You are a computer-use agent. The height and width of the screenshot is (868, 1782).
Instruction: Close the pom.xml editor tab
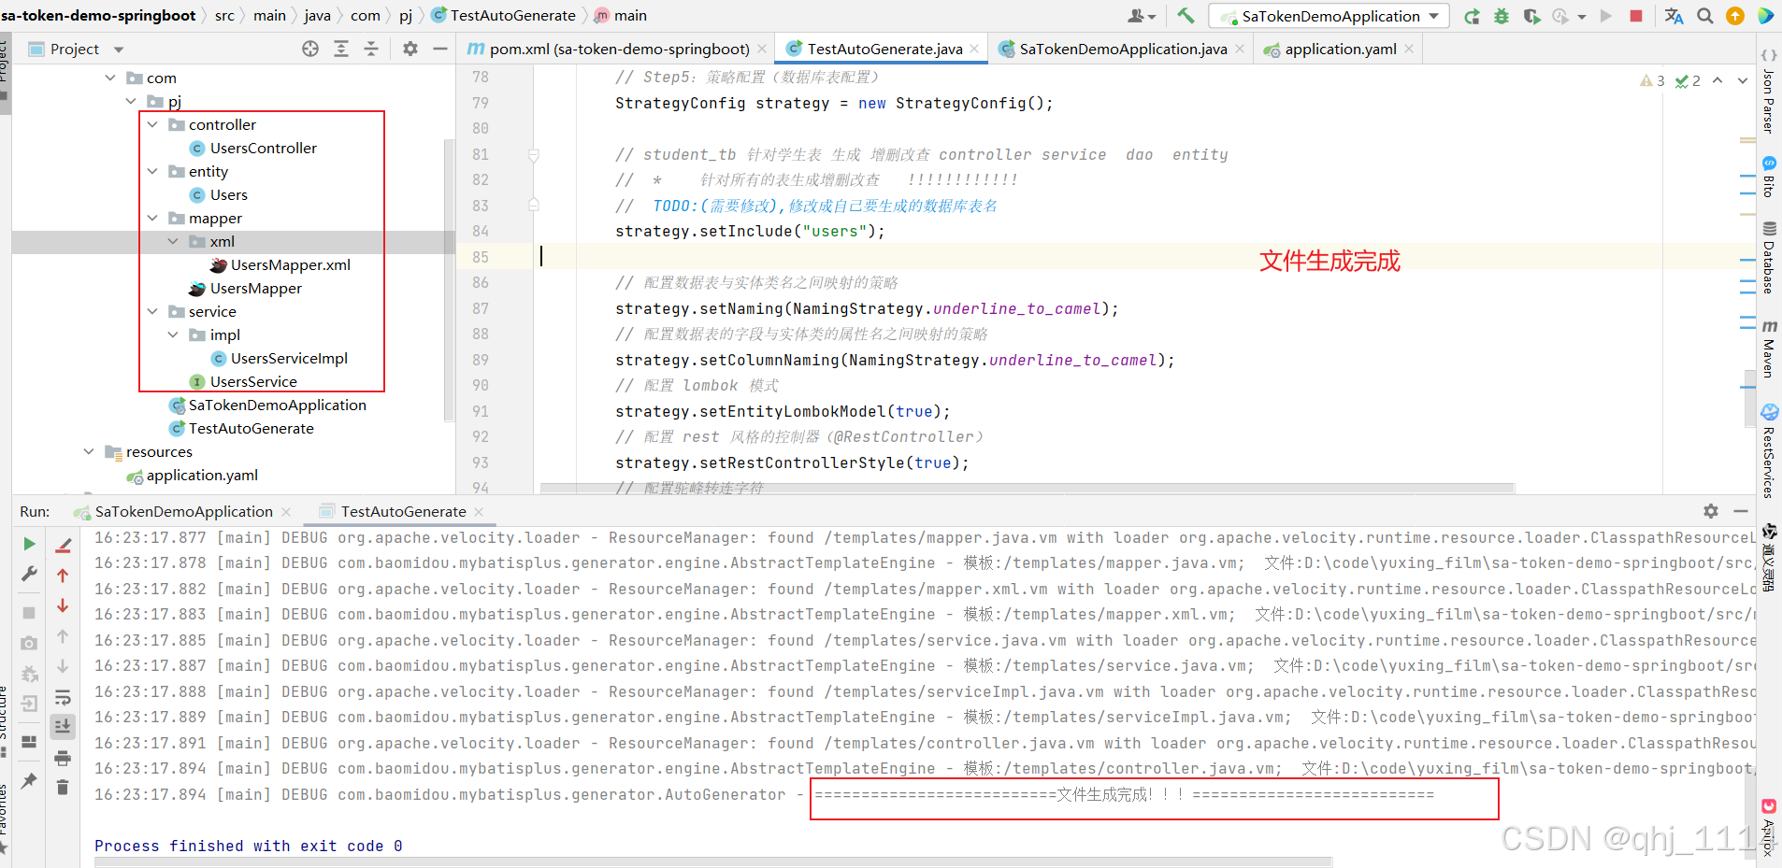coord(762,49)
